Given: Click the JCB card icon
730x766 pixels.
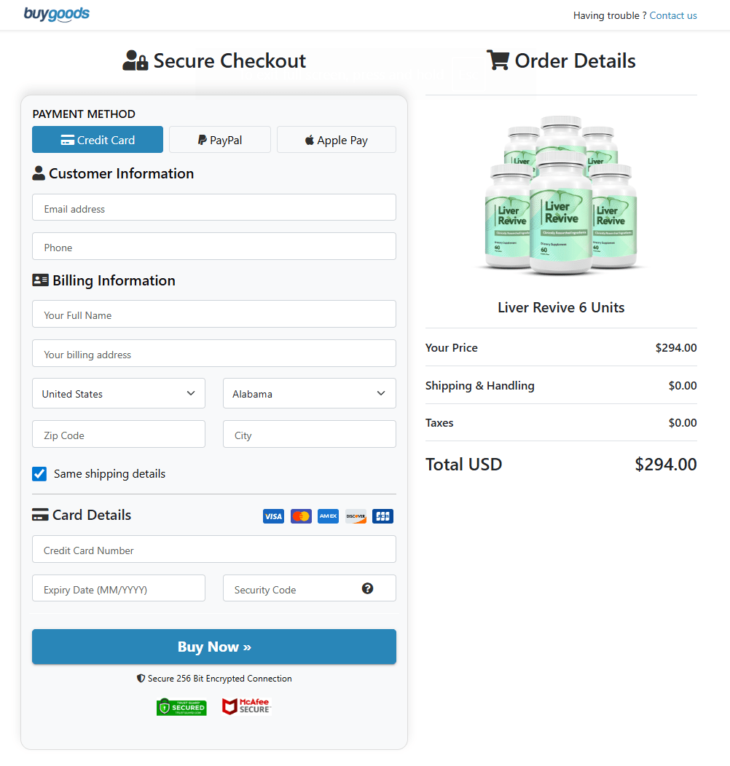Looking at the screenshot, I should pos(382,516).
